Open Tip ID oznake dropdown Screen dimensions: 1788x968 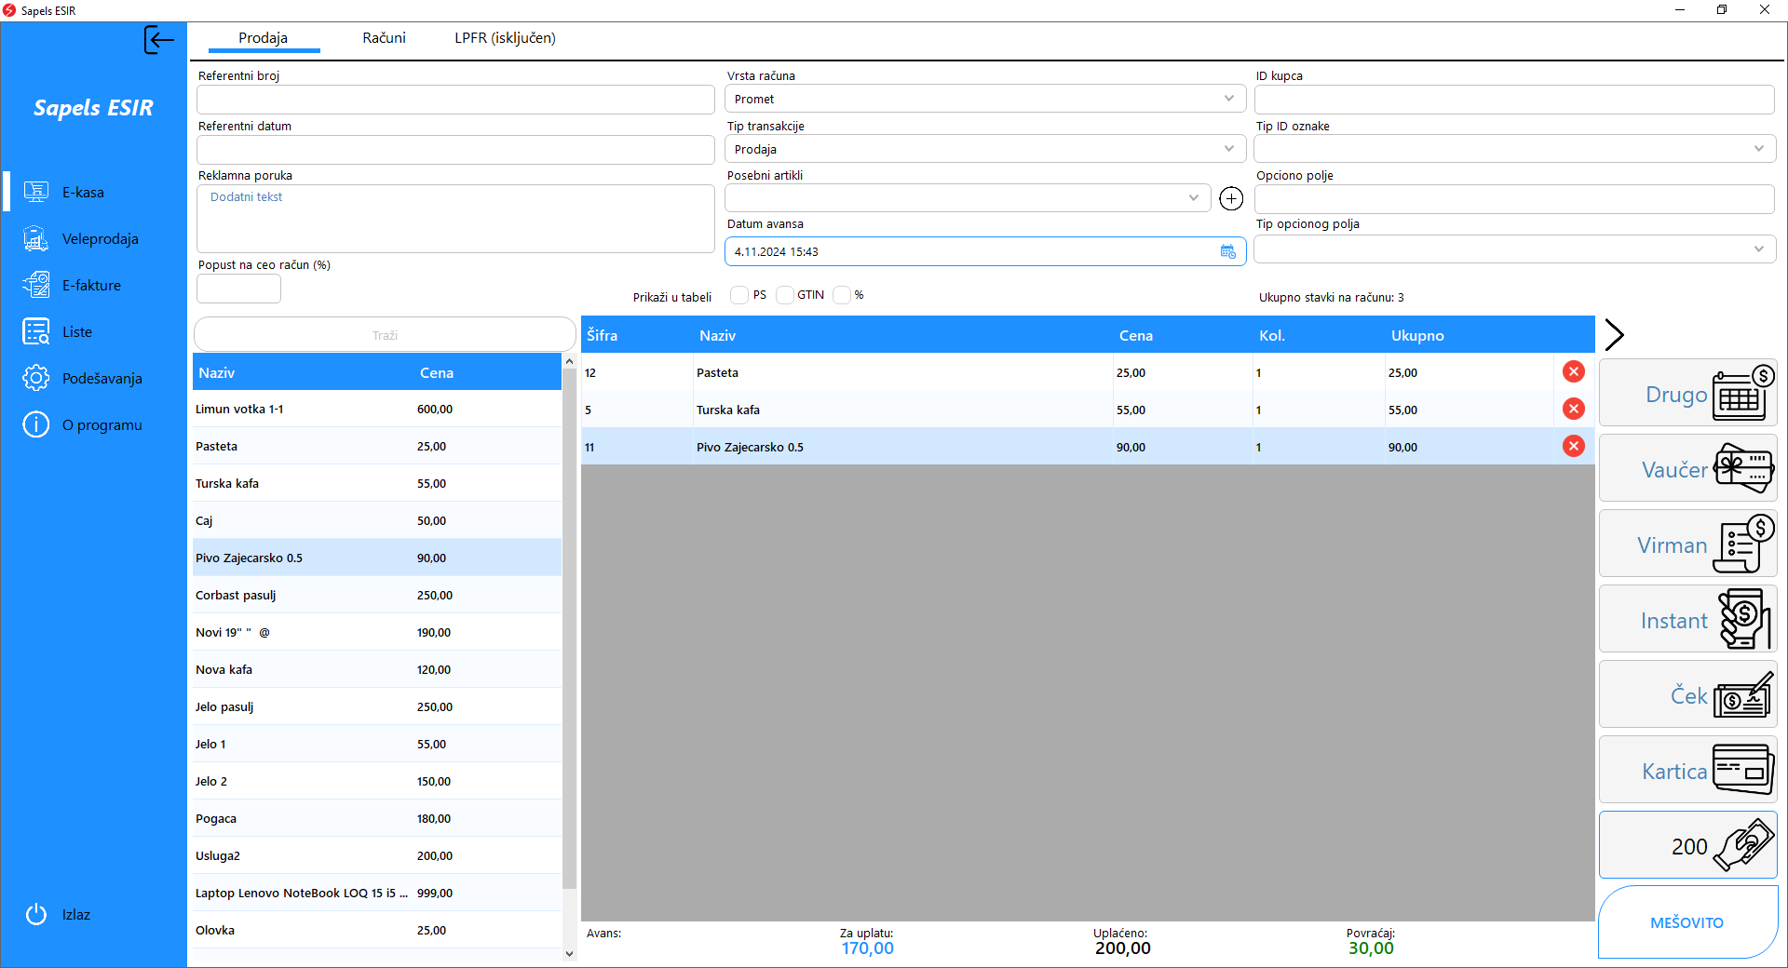point(1514,149)
